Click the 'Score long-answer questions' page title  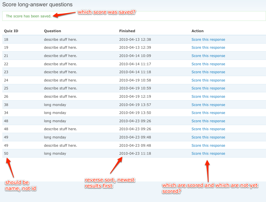tap(38, 5)
